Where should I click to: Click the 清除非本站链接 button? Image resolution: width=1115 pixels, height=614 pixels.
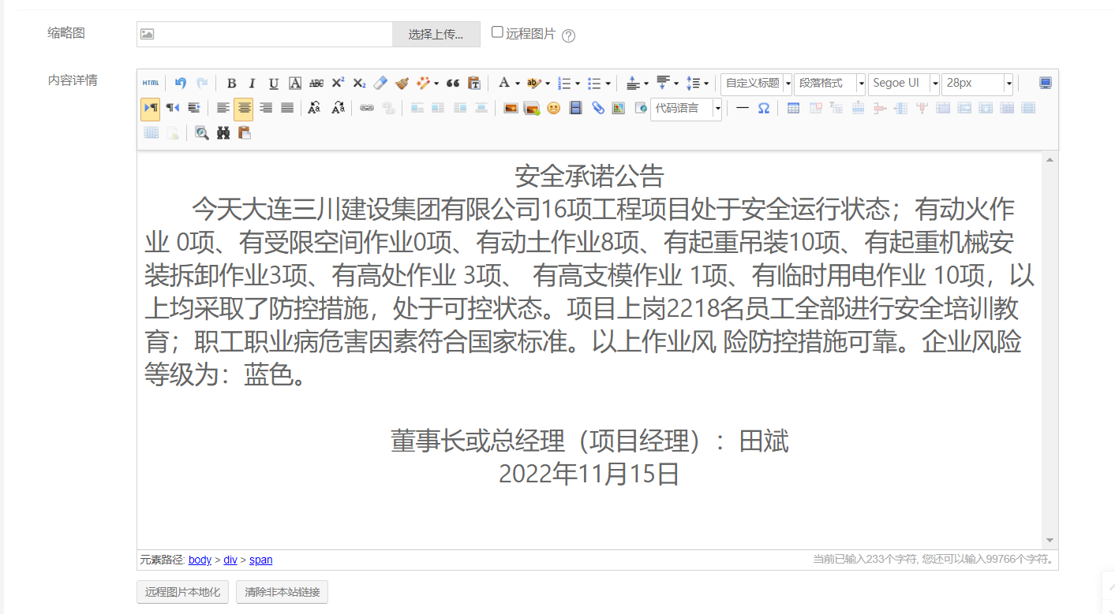[x=282, y=592]
